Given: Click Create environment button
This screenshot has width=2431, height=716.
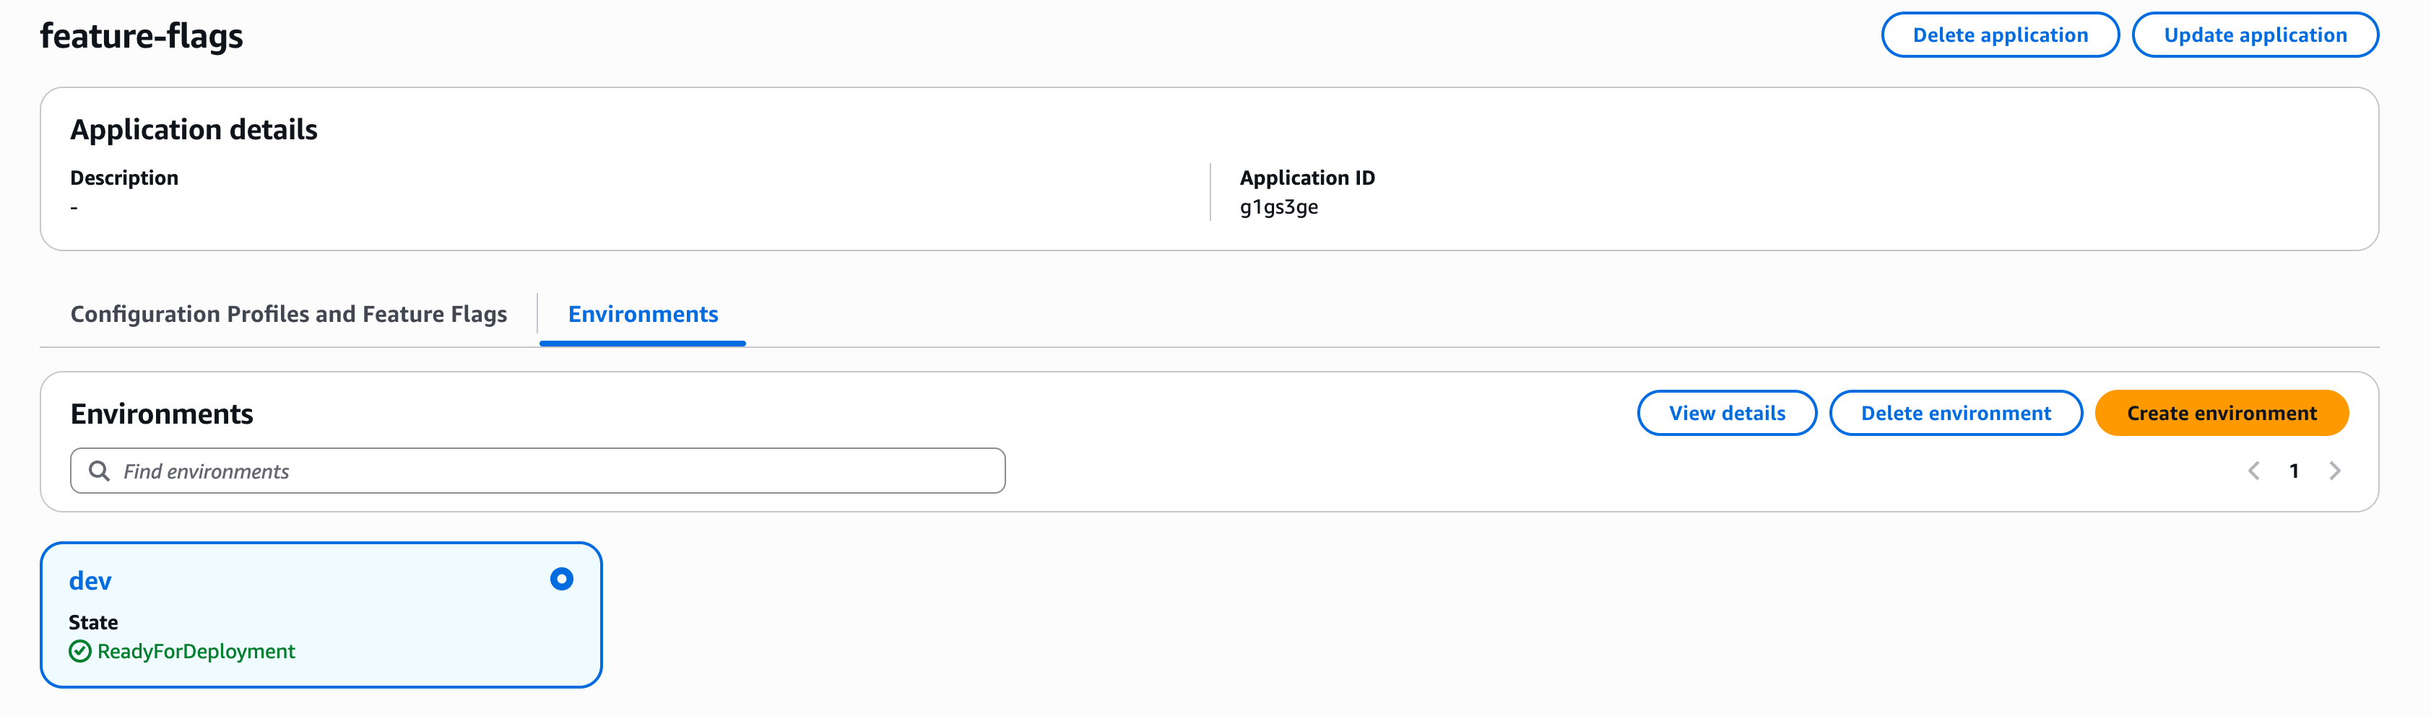Looking at the screenshot, I should (2221, 413).
